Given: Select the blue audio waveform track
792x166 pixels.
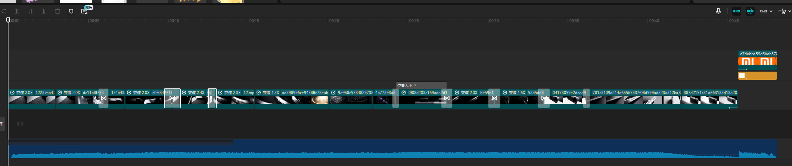Looking at the screenshot, I should click(392, 149).
